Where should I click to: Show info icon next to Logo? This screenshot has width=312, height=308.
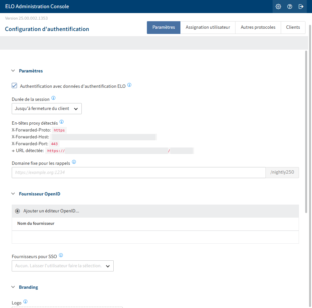(x=25, y=301)
